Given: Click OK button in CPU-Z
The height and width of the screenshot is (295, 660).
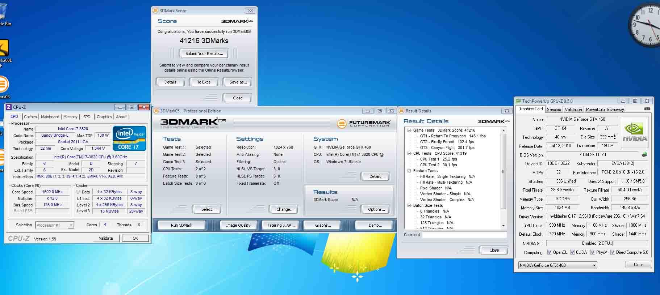Looking at the screenshot, I should tap(135, 238).
